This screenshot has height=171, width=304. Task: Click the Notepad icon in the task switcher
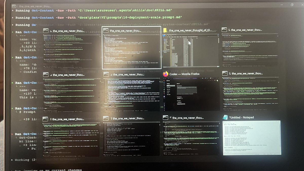[225, 117]
